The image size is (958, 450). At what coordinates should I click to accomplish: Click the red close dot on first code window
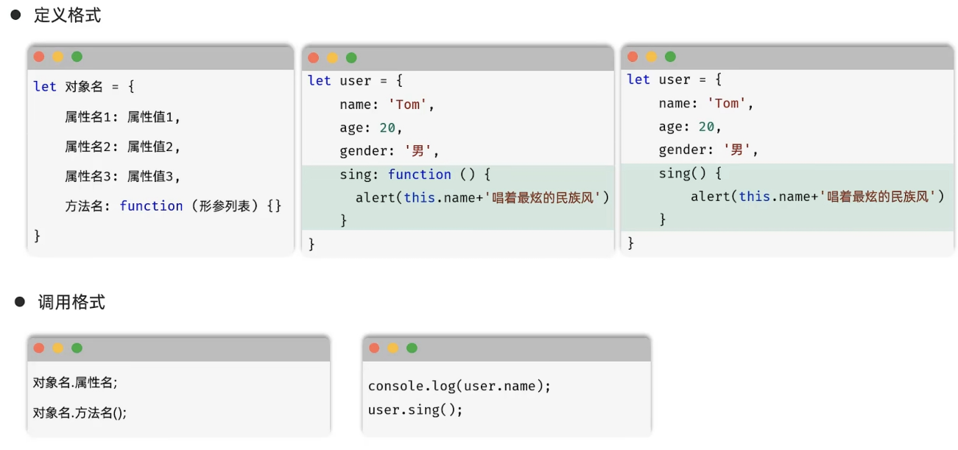coord(38,56)
